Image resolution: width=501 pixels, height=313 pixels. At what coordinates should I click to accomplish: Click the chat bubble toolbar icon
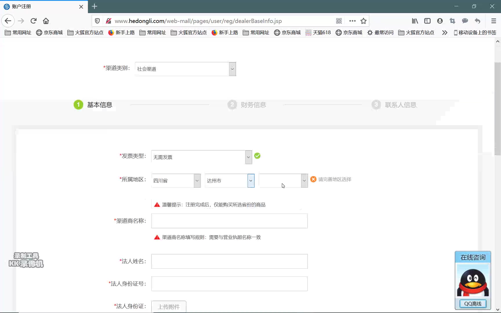[465, 21]
